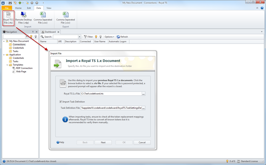Click Next in the Import File dialog

pyautogui.click(x=103, y=142)
